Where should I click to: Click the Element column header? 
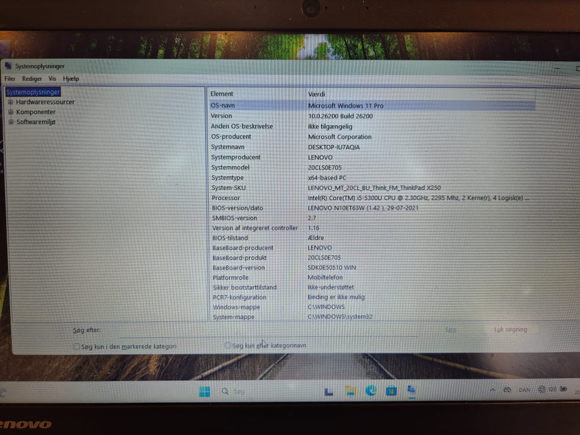[222, 94]
